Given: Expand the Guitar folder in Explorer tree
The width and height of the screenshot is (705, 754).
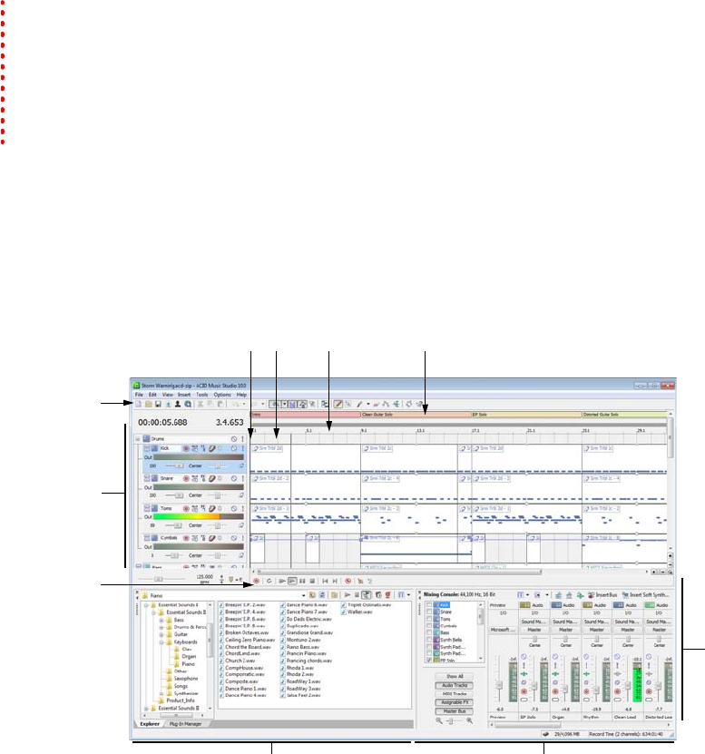Looking at the screenshot, I should point(162,634).
